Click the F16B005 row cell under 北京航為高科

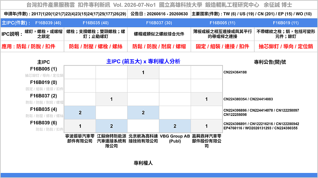[x=143, y=72]
